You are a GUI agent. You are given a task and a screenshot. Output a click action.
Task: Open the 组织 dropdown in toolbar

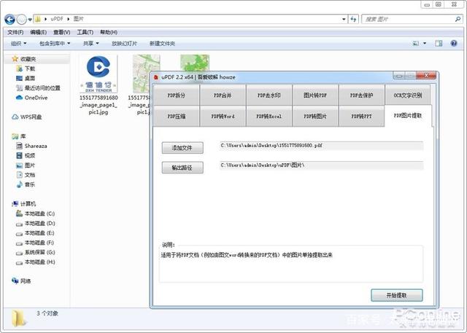click(19, 44)
